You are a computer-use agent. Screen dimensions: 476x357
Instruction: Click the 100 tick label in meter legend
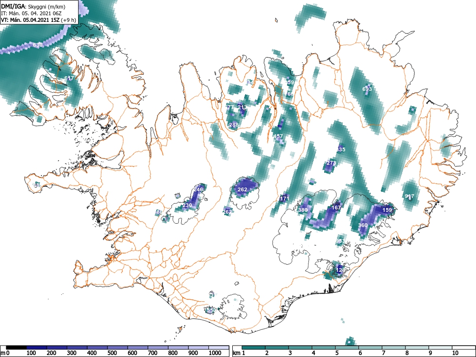click(31, 353)
